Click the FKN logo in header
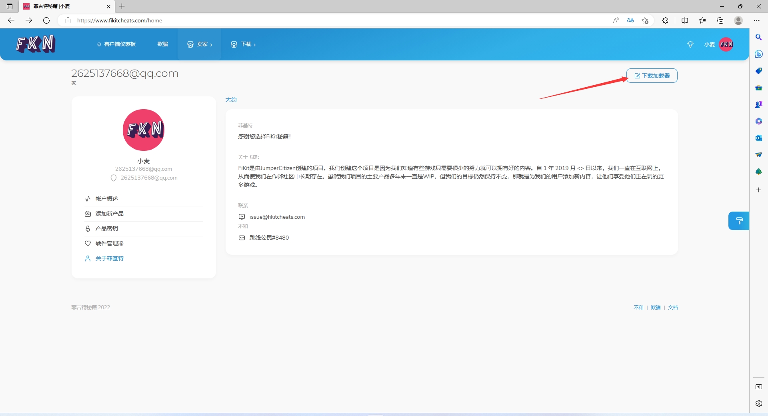This screenshot has height=416, width=768. coord(35,44)
